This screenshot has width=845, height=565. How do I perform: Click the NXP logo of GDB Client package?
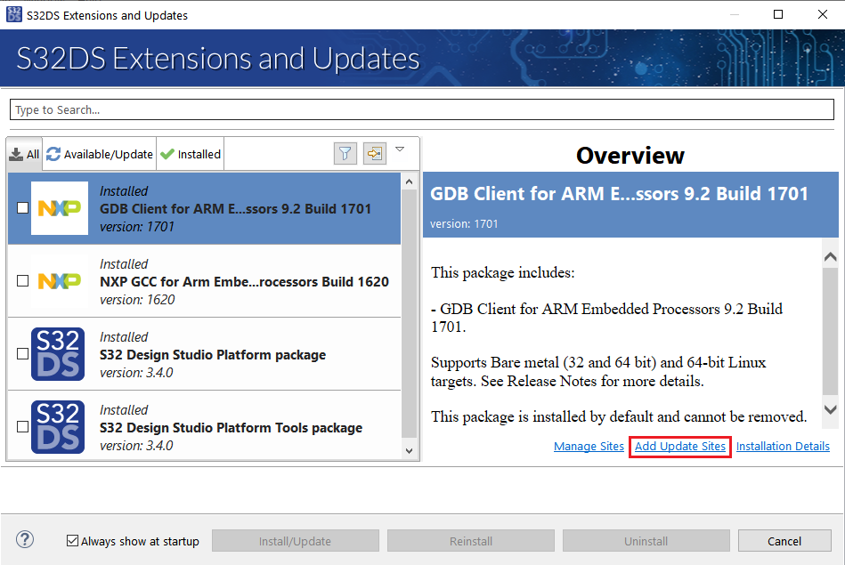(60, 208)
